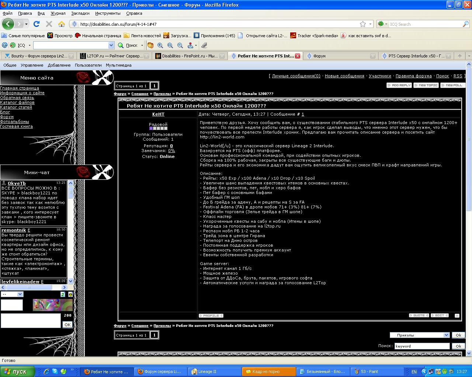472x377 pixels.
Task: Open the Правила форума link
Action: tap(413, 76)
